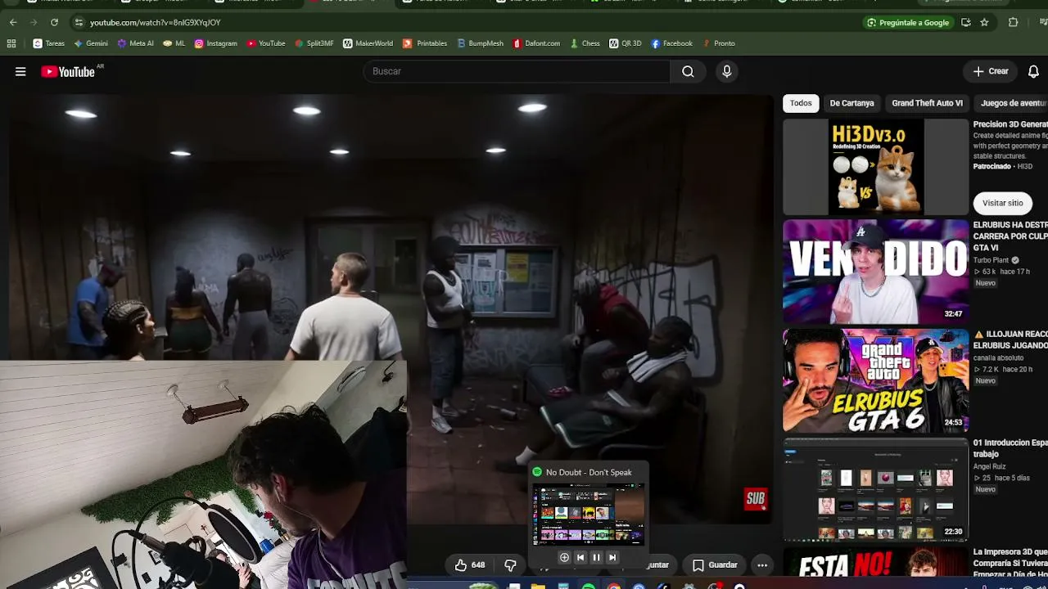Start voice search with the microphone icon
1048x589 pixels.
coord(726,71)
